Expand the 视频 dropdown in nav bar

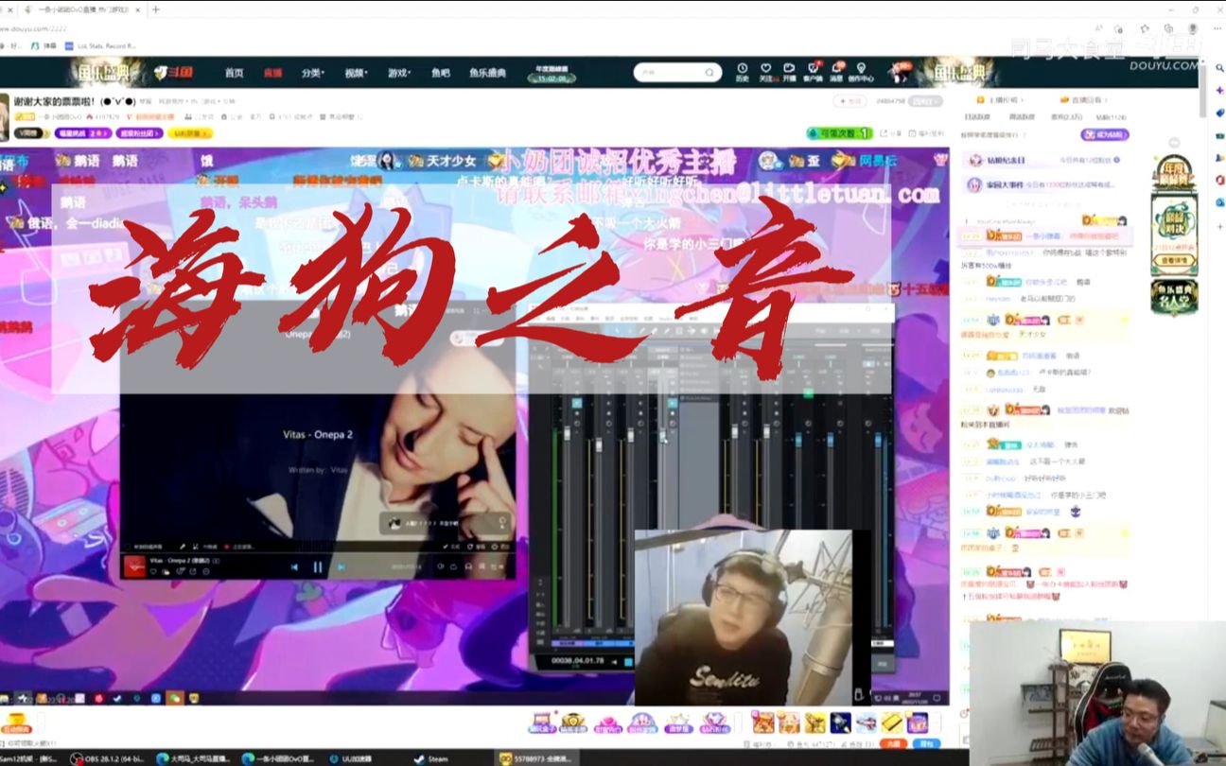click(x=356, y=73)
